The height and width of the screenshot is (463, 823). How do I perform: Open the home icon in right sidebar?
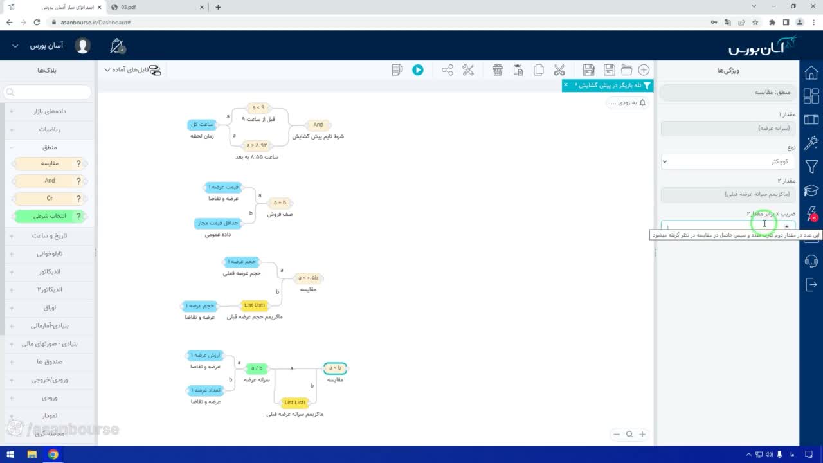(811, 72)
